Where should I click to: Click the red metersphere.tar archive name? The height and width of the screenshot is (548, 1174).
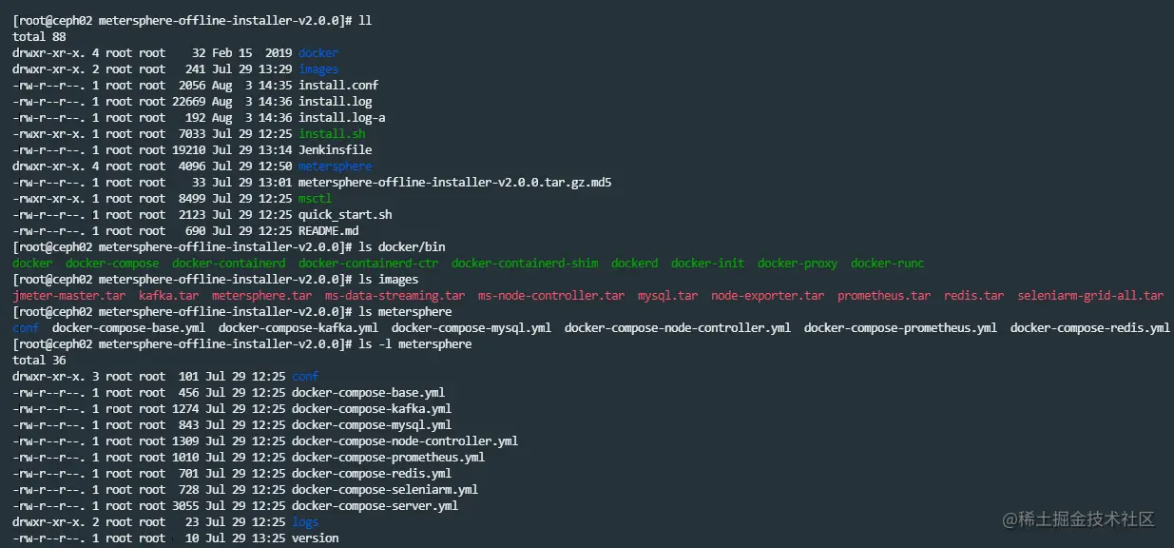[x=261, y=296]
